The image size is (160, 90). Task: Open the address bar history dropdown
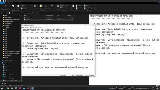coord(142,13)
